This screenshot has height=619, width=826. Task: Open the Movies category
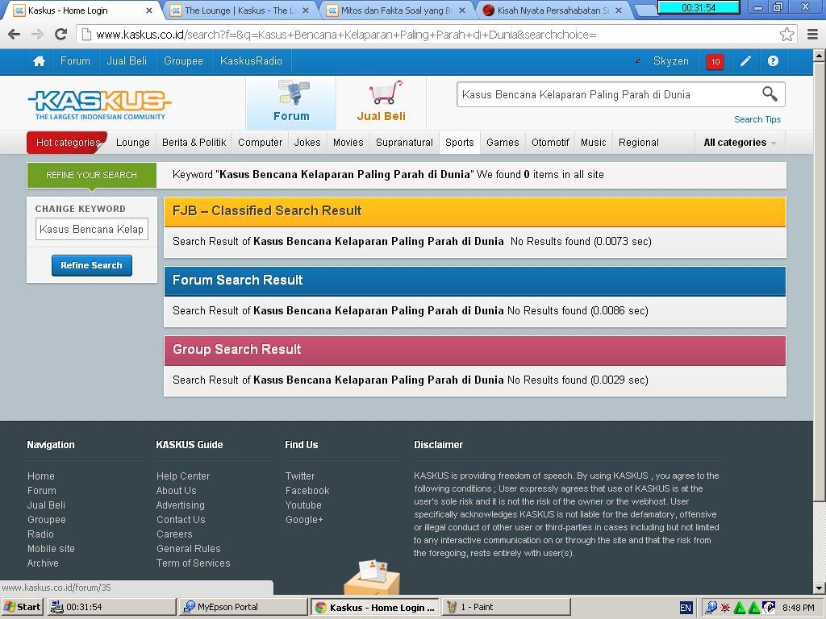point(348,143)
